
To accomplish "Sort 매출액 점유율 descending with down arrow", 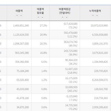I will 42,17.
